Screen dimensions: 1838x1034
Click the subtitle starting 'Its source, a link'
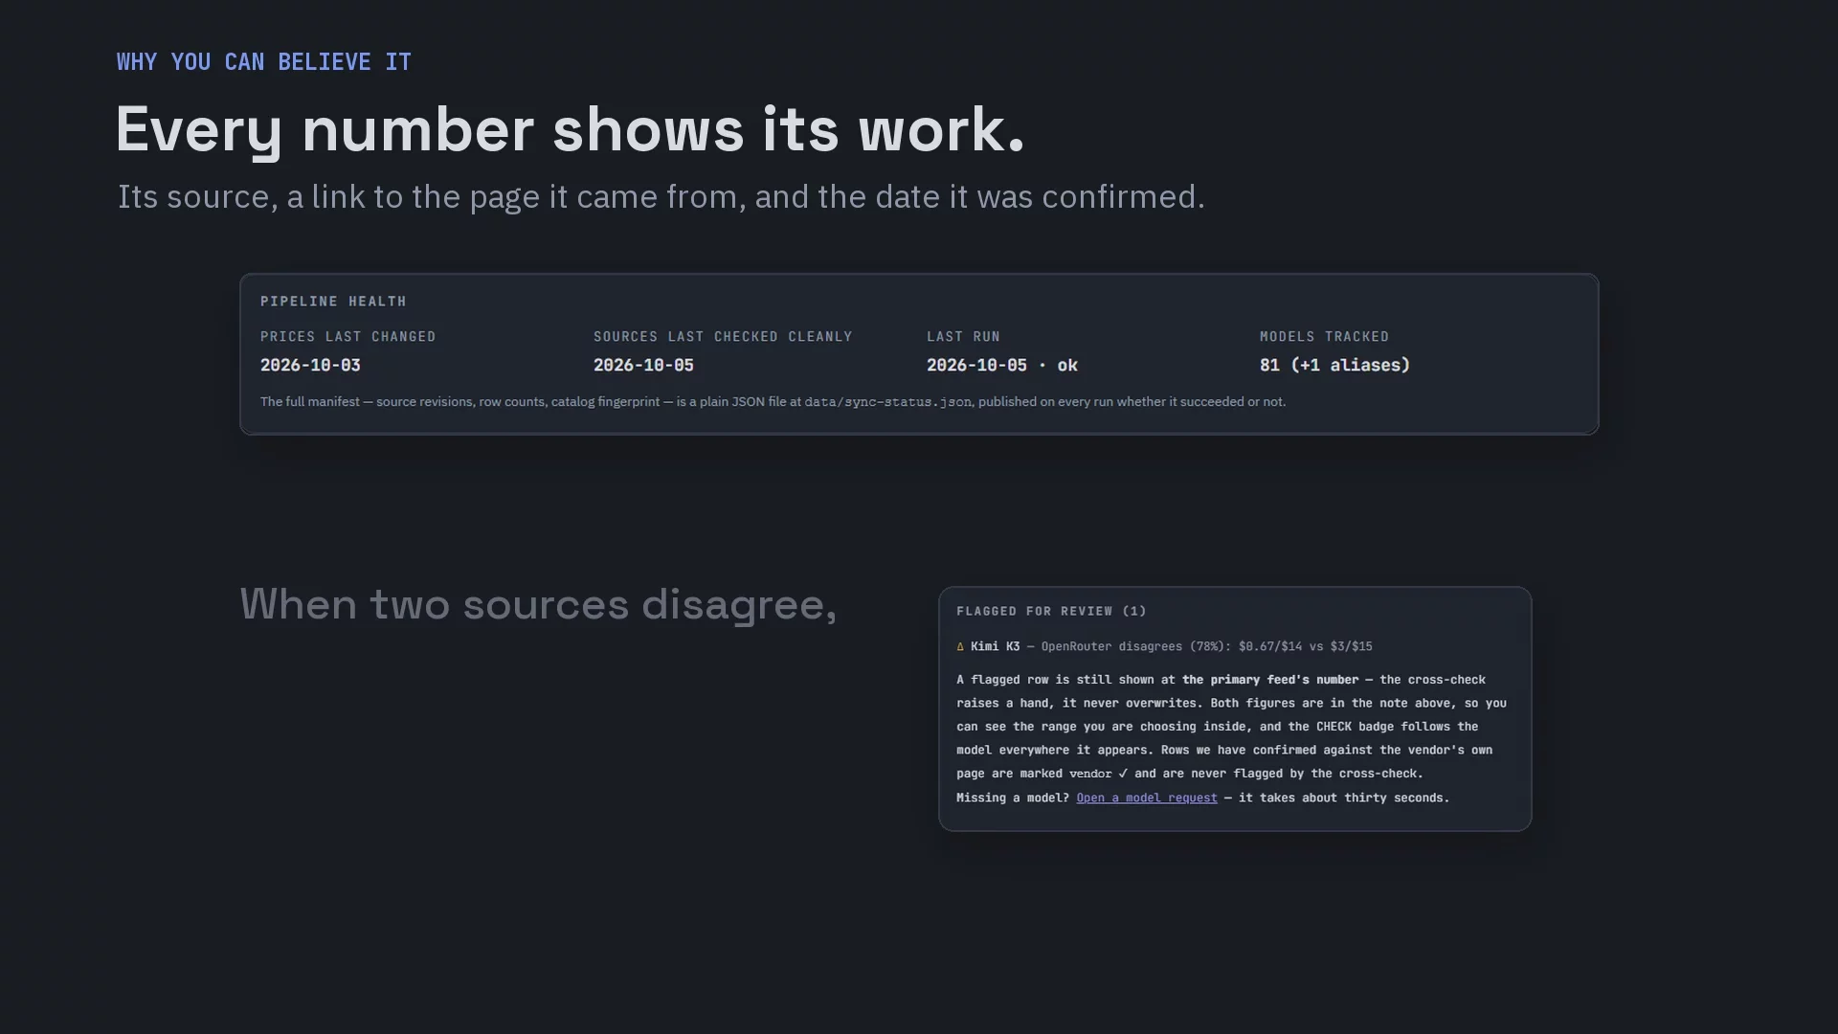click(661, 197)
